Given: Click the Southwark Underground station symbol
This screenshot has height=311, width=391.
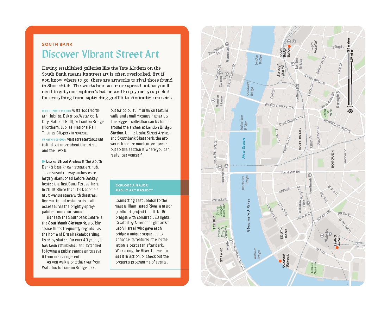Looking at the screenshot, I should click(x=310, y=175).
